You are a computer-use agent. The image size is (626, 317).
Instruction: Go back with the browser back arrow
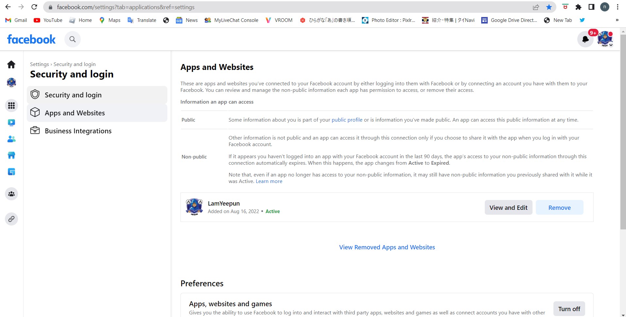tap(8, 7)
